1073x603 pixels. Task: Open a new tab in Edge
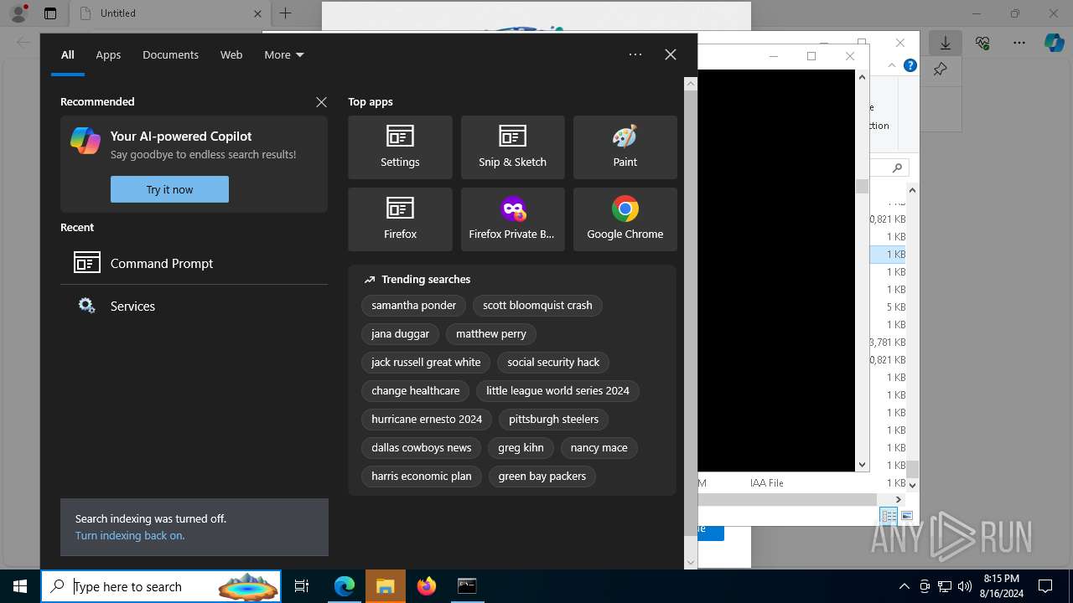coord(285,13)
